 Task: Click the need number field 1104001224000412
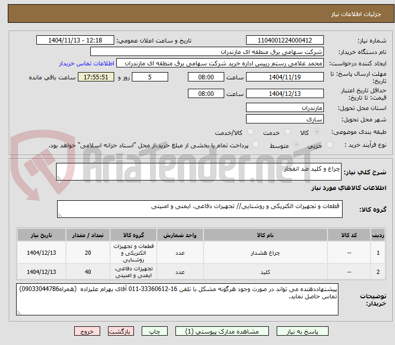point(284,40)
